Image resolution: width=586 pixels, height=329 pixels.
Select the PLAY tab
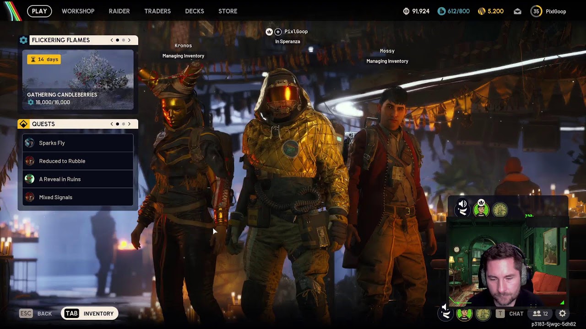(x=39, y=11)
